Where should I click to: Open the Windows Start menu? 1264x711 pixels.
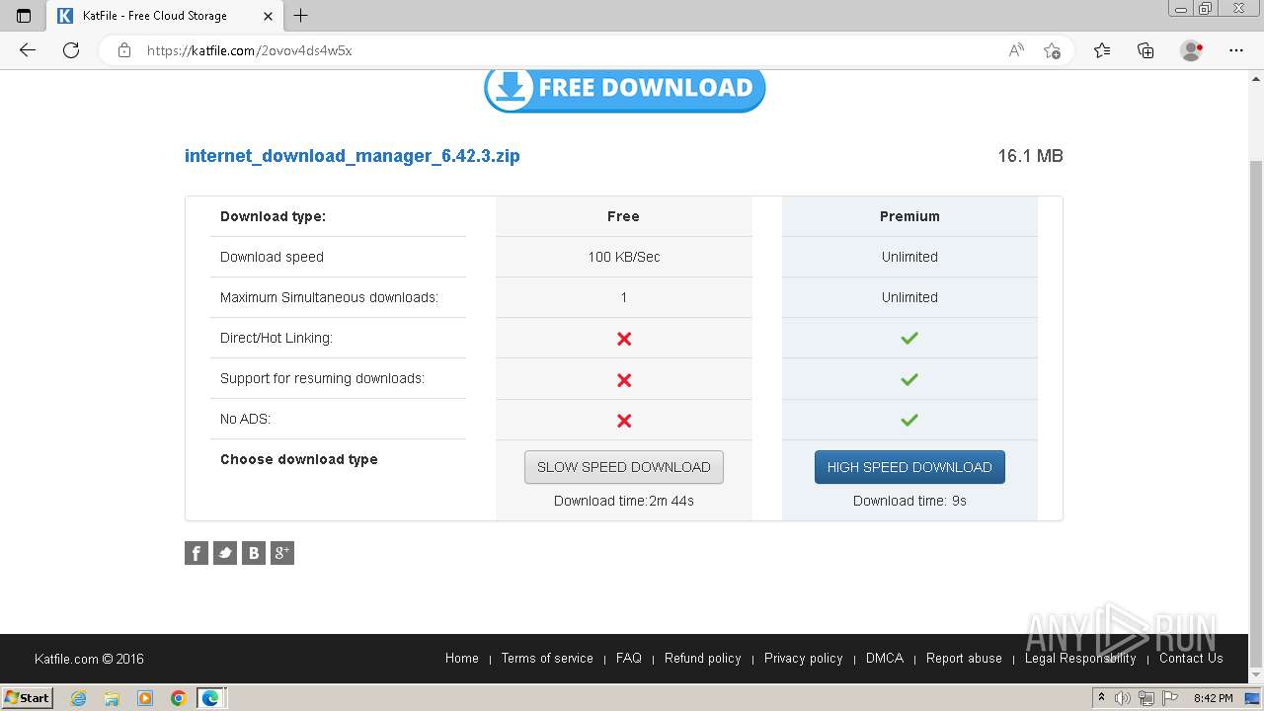click(x=27, y=697)
